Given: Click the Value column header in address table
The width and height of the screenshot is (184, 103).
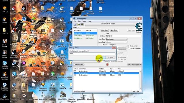Looking at the screenshot, I should pyautogui.click(x=120, y=69).
